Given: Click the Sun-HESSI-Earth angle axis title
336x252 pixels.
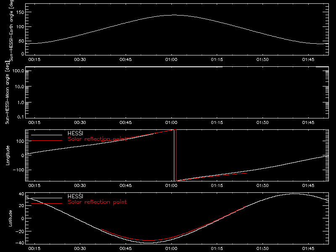Looking at the screenshot, I should (11, 30).
